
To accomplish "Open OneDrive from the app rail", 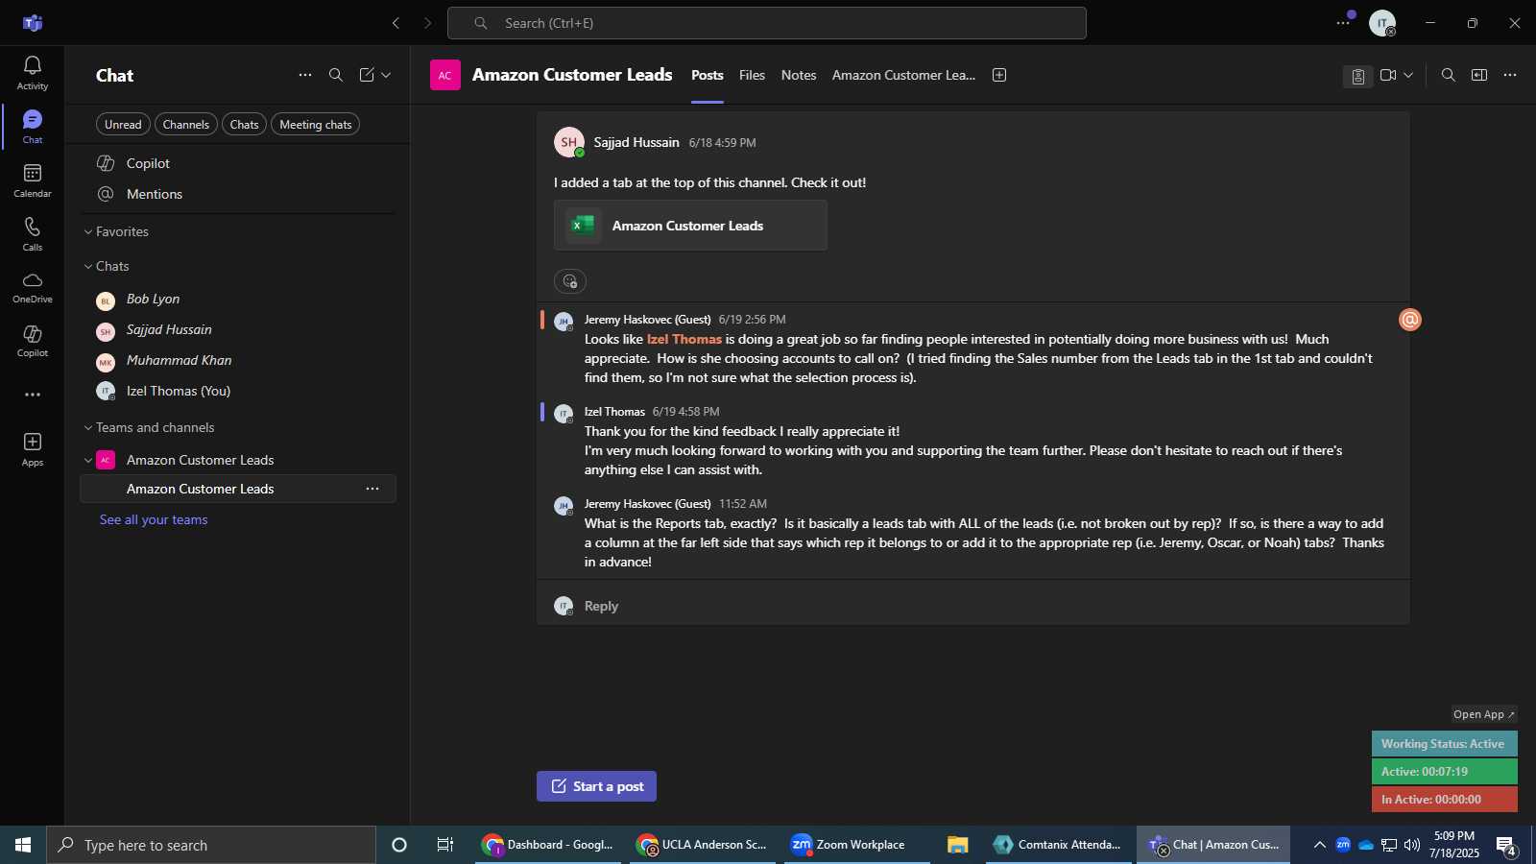I will tap(32, 287).
